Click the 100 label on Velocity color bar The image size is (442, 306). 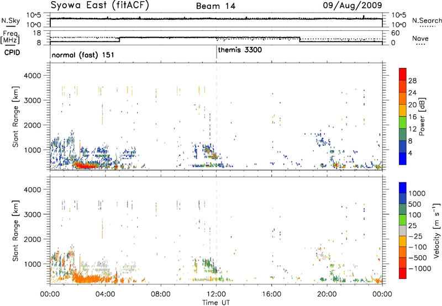point(414,215)
